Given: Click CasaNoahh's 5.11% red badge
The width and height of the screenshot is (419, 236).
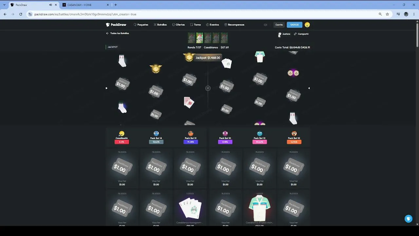Looking at the screenshot, I should 122,142.
